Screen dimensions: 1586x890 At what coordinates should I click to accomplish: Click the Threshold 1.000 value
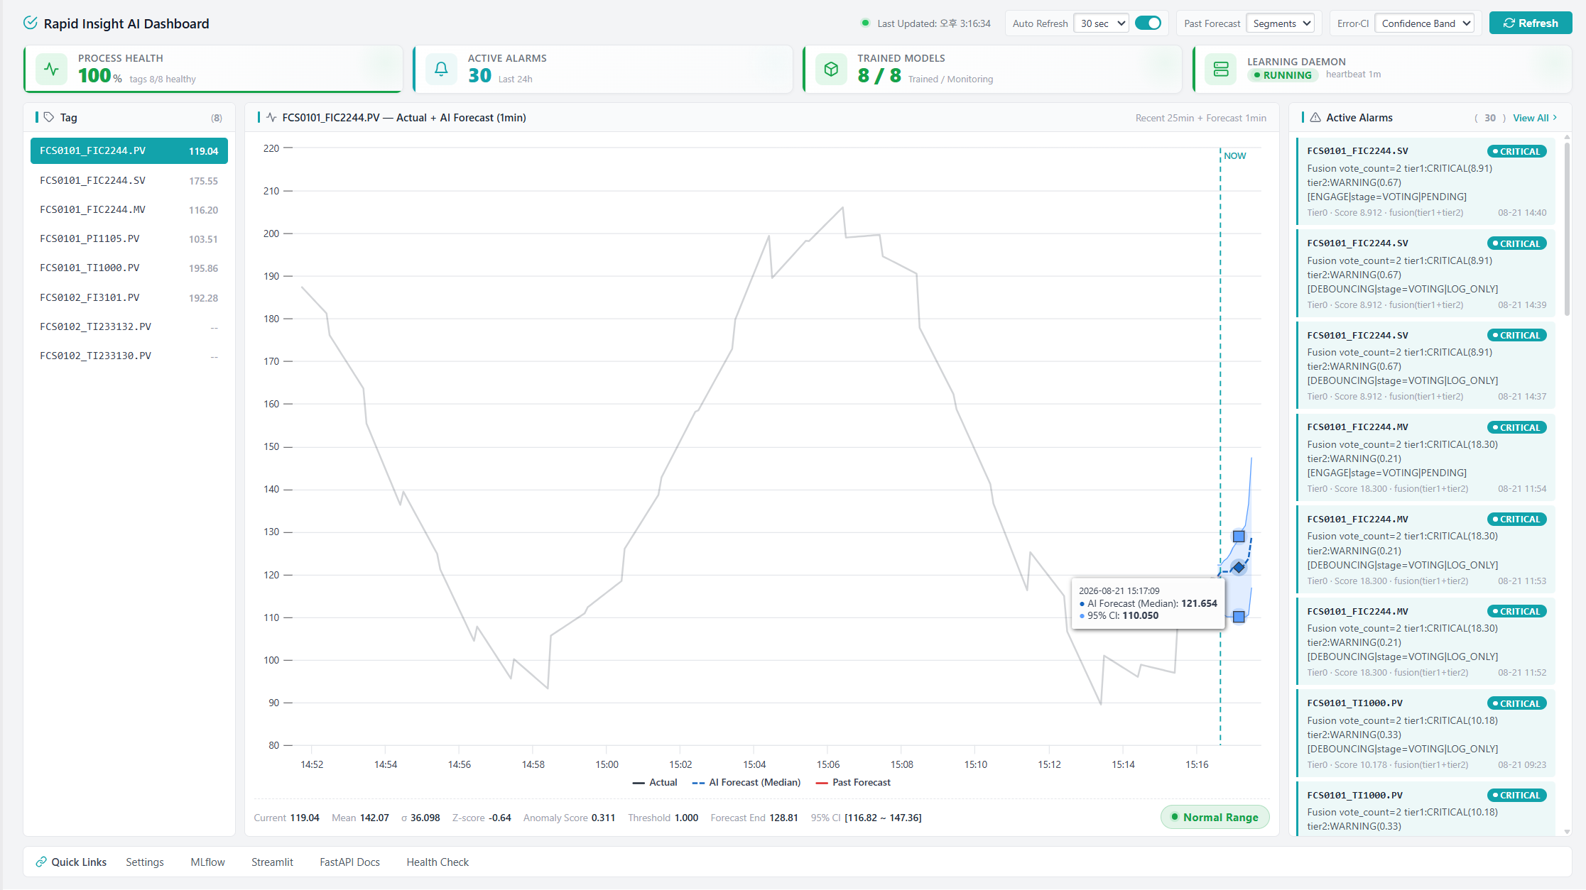(x=686, y=818)
